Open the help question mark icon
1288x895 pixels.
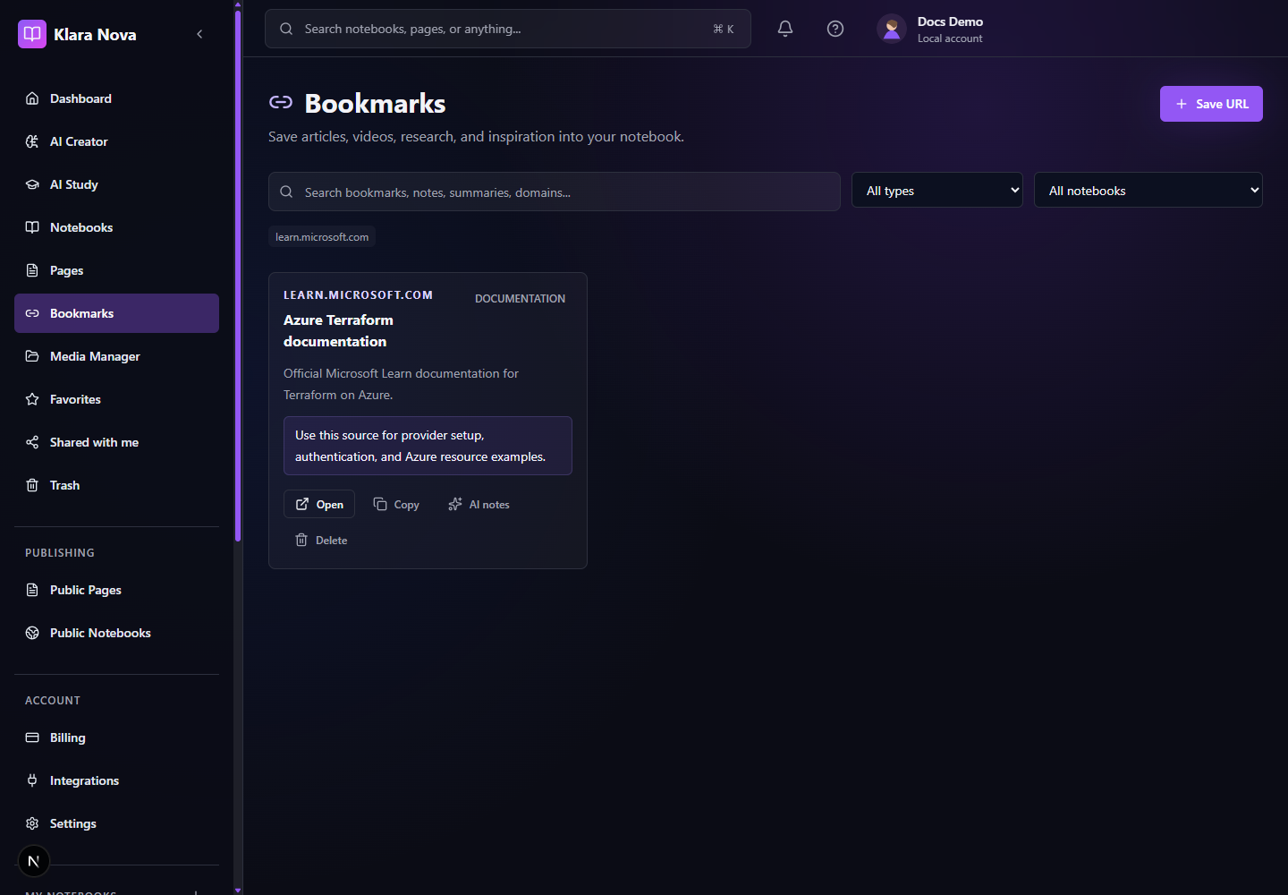[835, 29]
